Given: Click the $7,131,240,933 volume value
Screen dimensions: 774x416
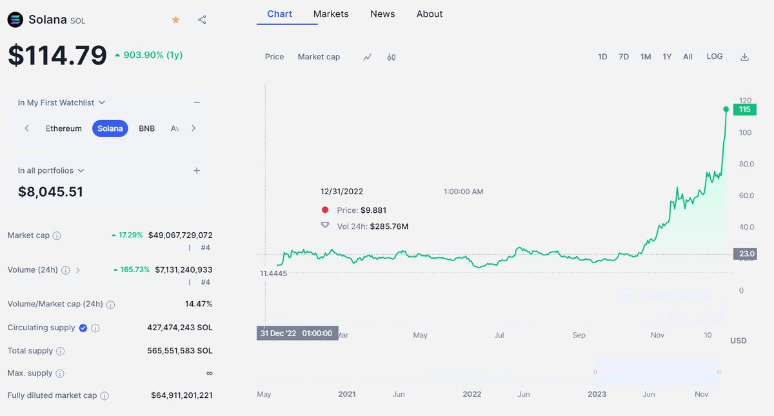Looking at the screenshot, I should (x=184, y=270).
